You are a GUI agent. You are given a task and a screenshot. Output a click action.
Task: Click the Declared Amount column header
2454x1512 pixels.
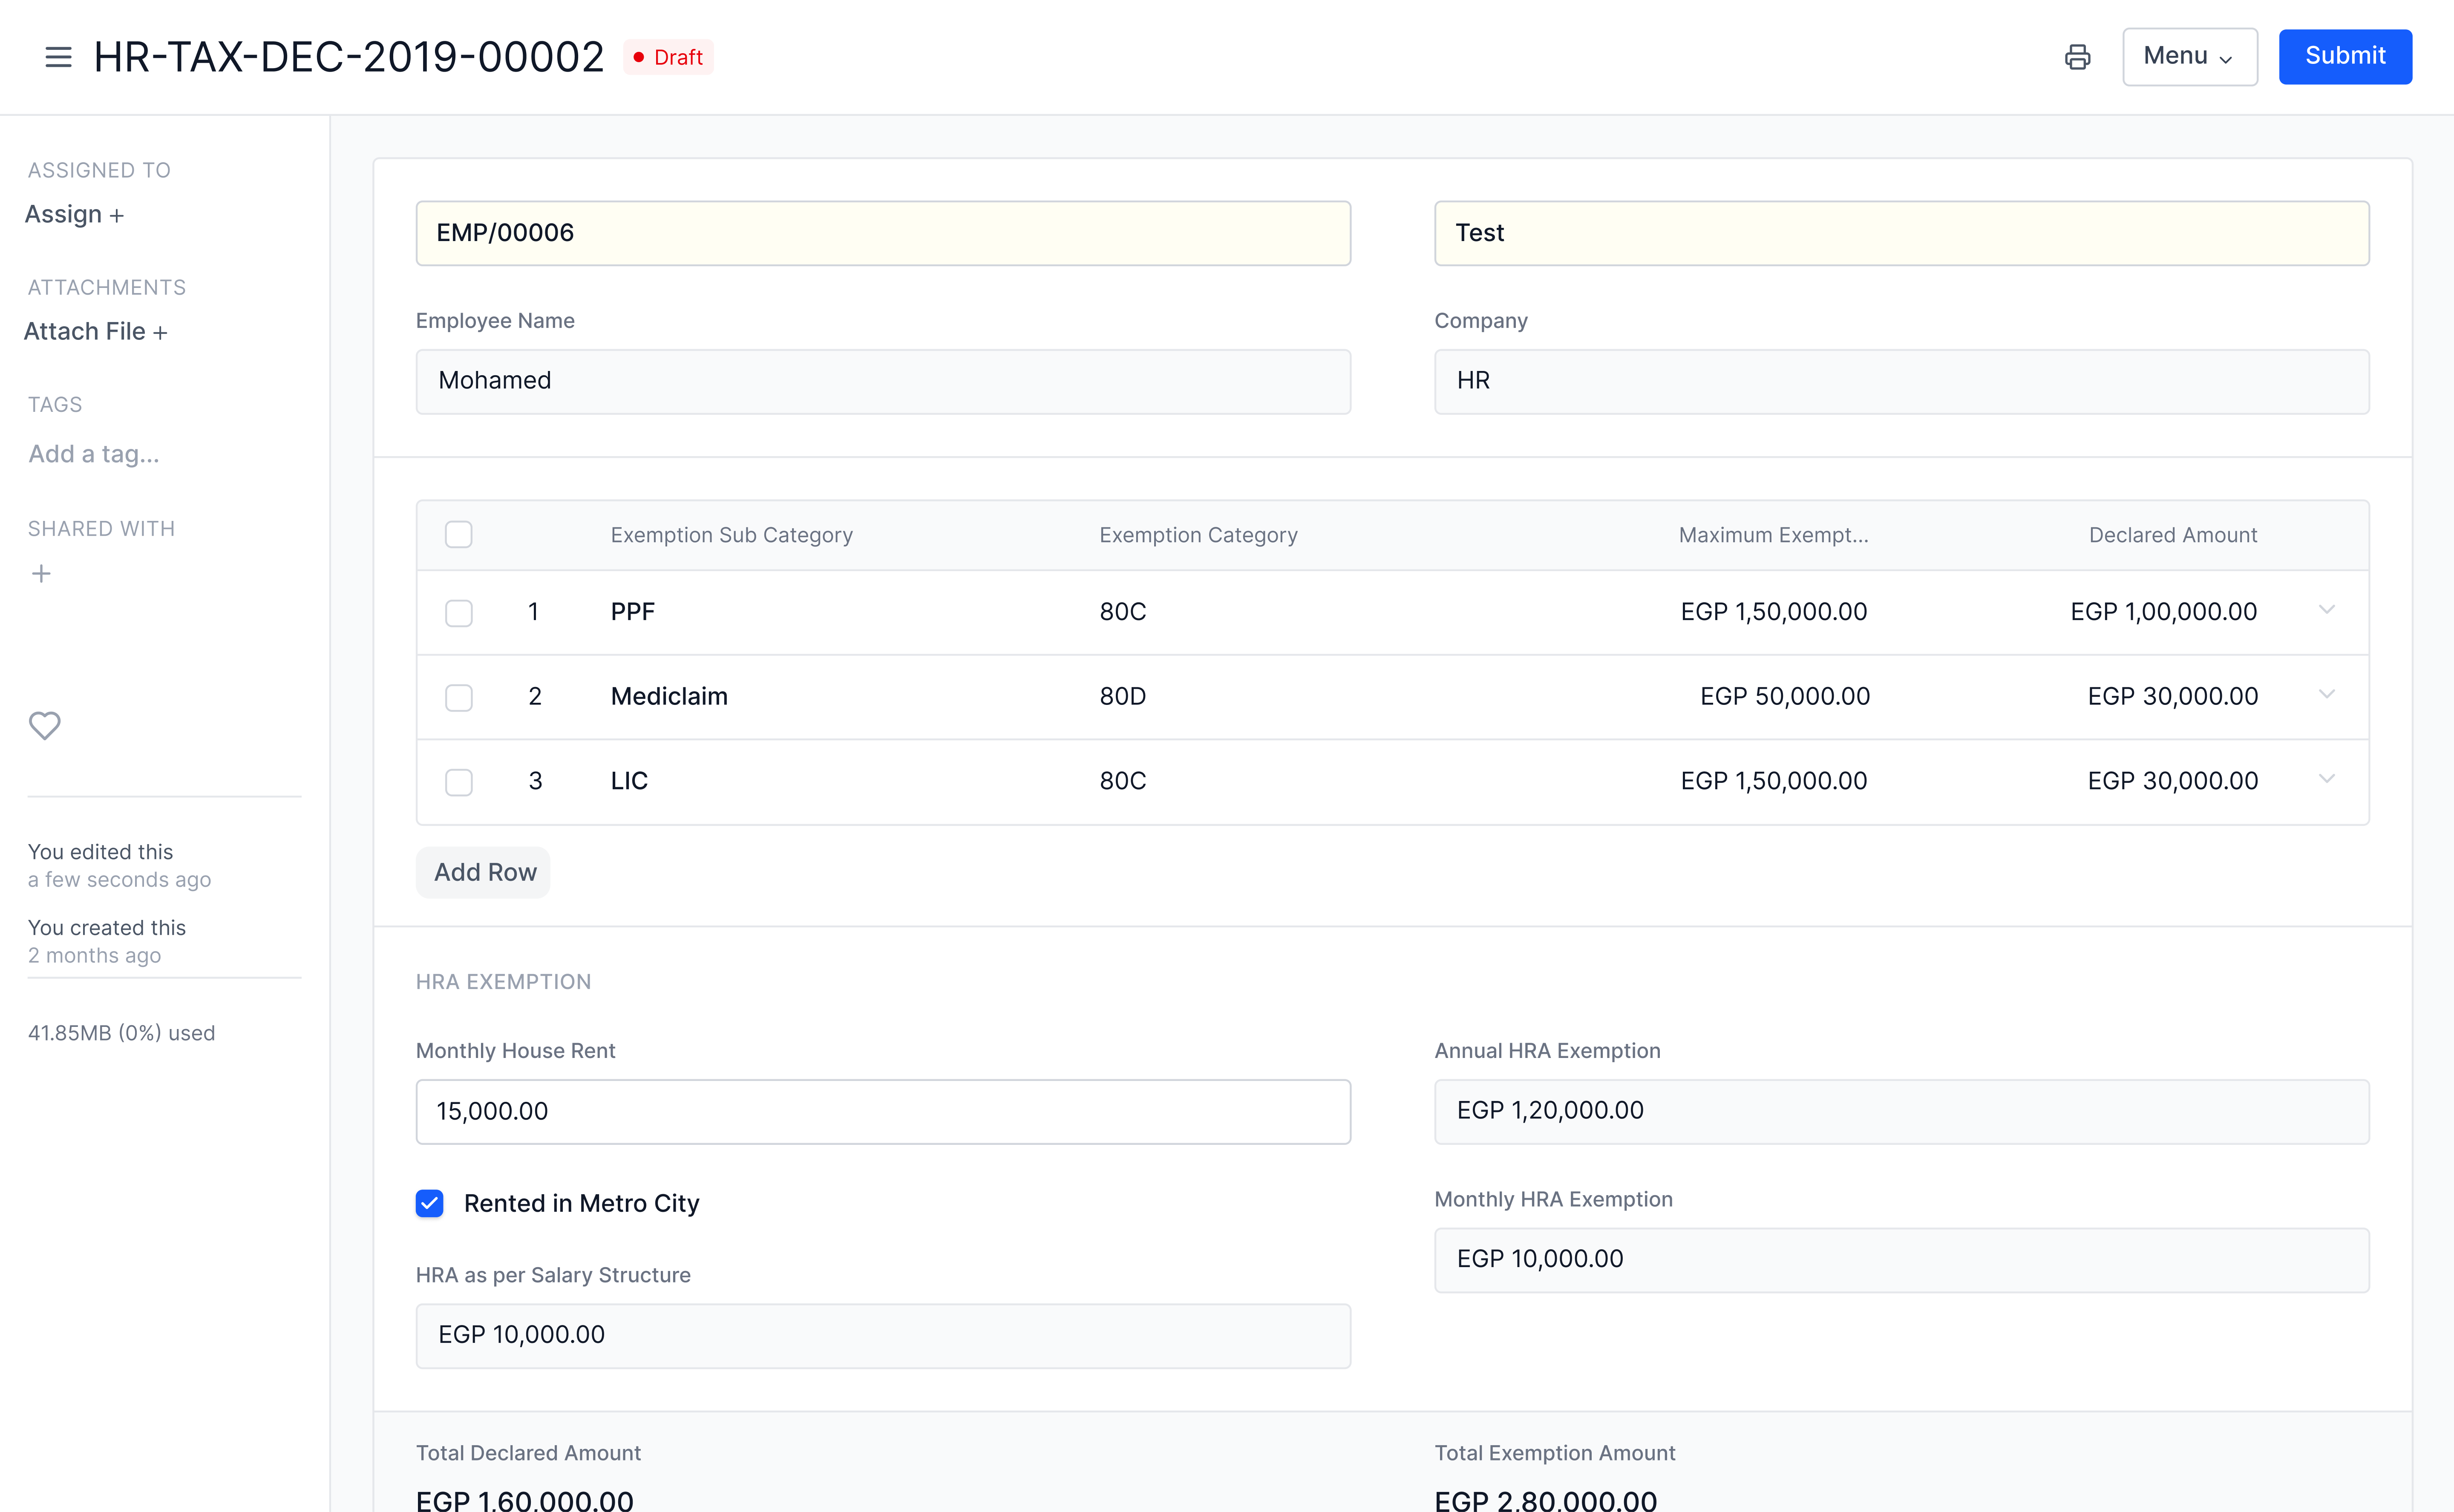(x=2172, y=535)
